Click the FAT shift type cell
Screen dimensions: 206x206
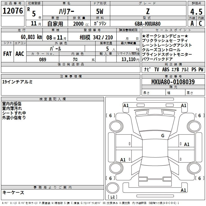[x=7, y=54]
